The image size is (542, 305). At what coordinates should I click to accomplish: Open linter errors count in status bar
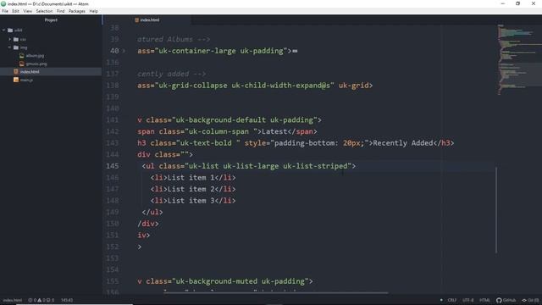click(32, 300)
